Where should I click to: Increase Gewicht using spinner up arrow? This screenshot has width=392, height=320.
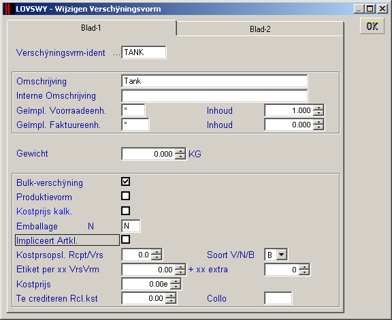(180, 151)
